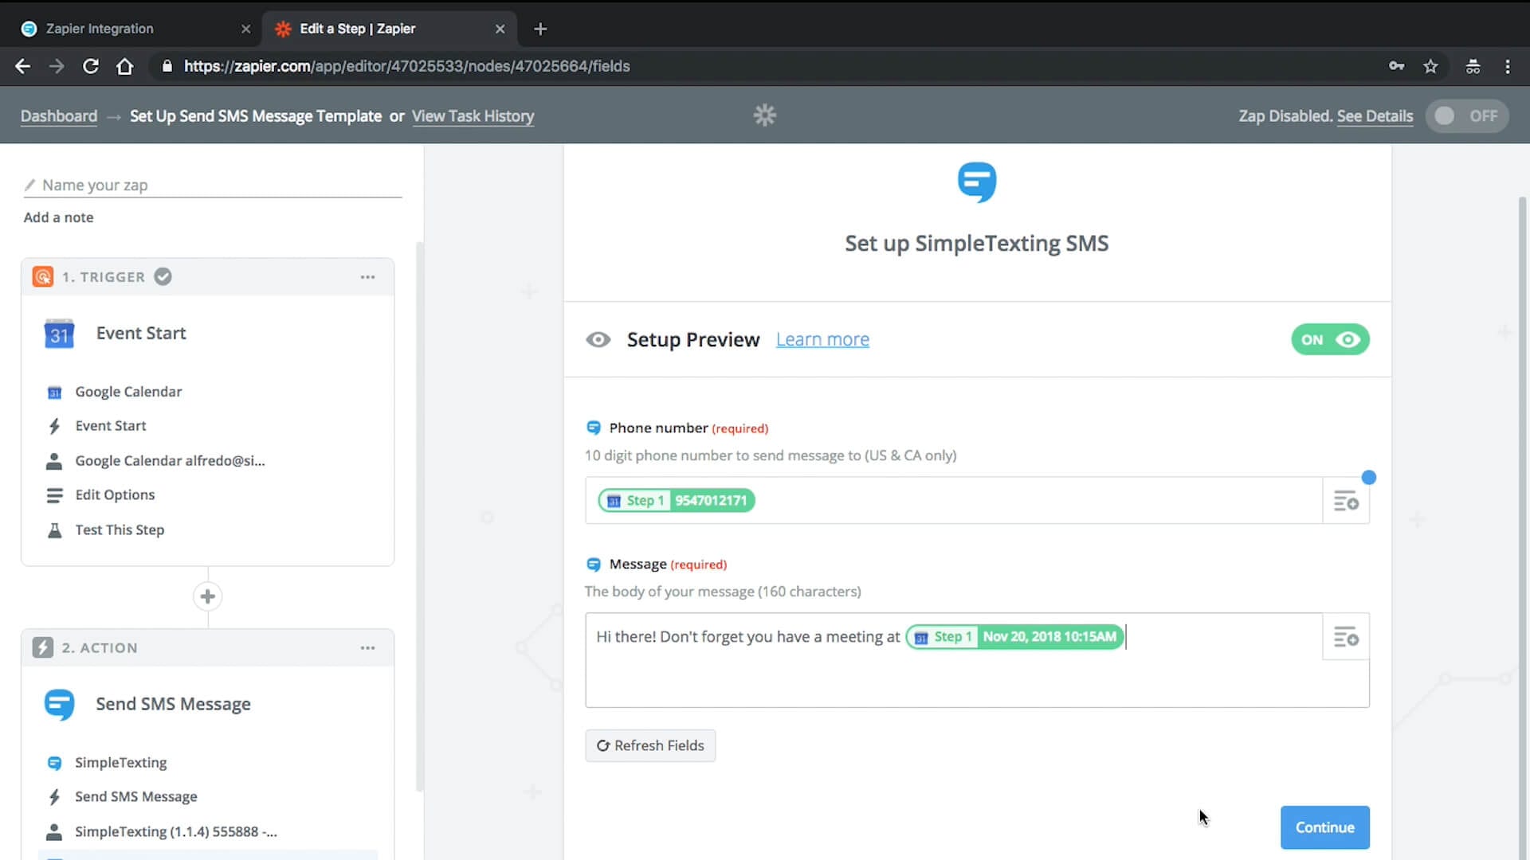
Task: Click the address bar URL
Action: coord(406,66)
